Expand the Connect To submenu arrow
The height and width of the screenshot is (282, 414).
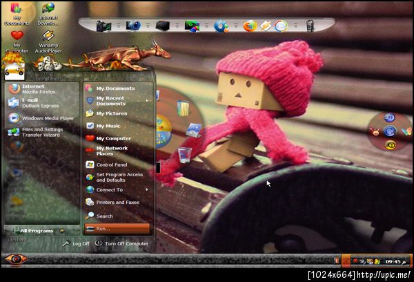tap(147, 189)
